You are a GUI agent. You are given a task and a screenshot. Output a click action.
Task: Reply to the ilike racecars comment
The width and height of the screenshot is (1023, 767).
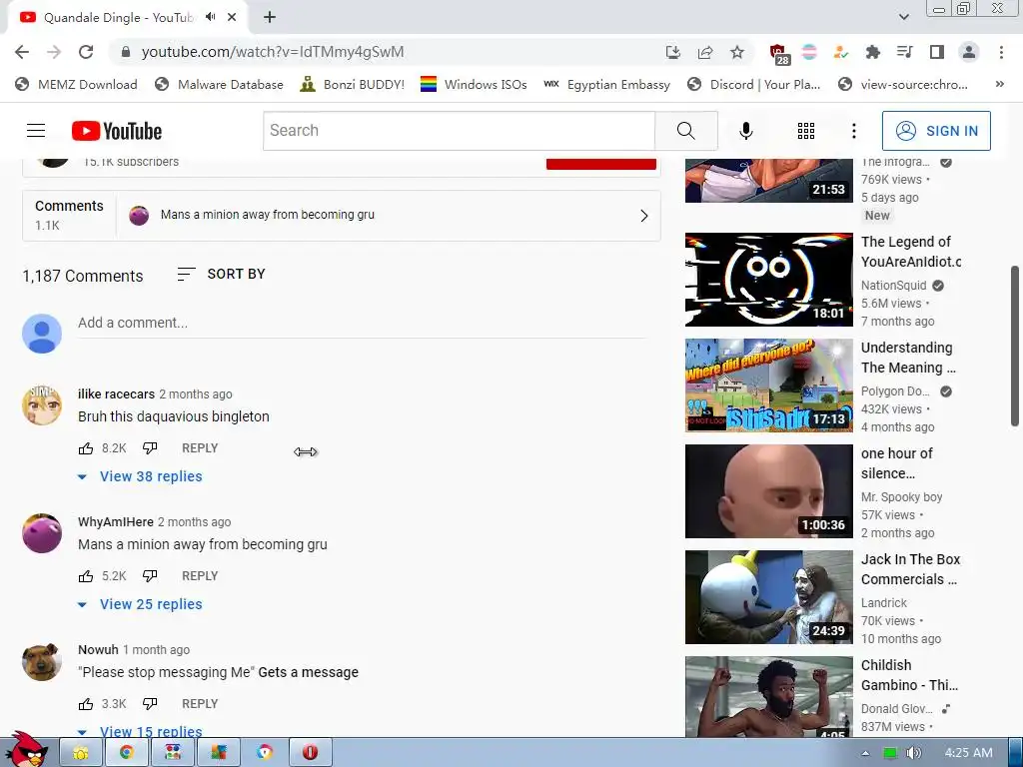coord(200,448)
